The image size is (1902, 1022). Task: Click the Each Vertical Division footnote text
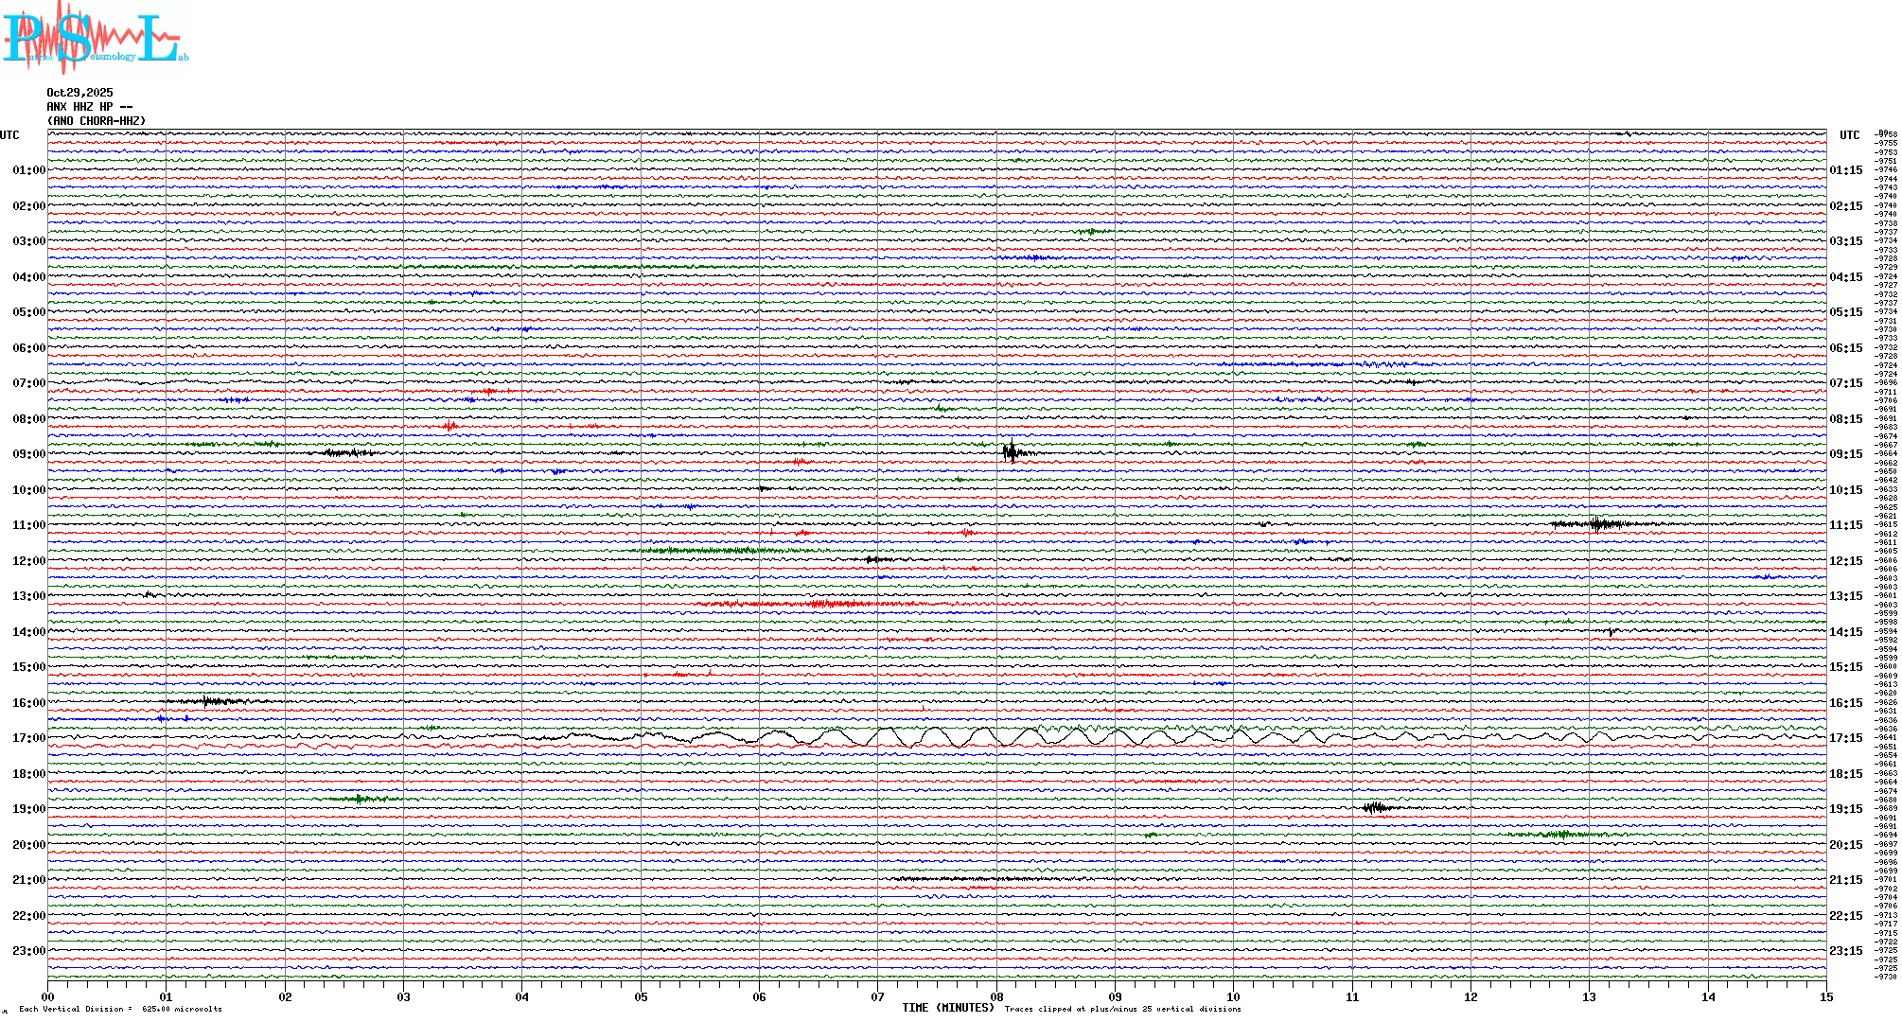tap(120, 1009)
